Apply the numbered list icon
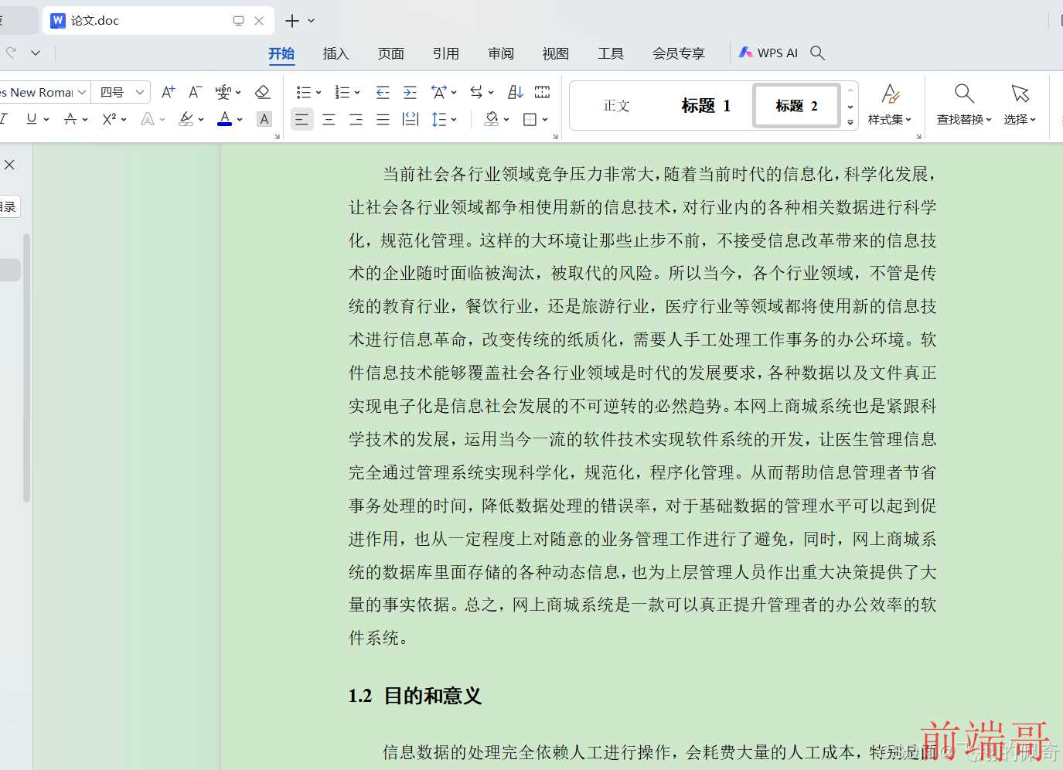The image size is (1063, 770). pos(342,93)
